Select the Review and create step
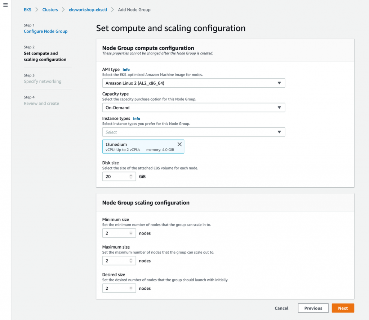Viewport: 369px width, 320px height. (x=41, y=103)
